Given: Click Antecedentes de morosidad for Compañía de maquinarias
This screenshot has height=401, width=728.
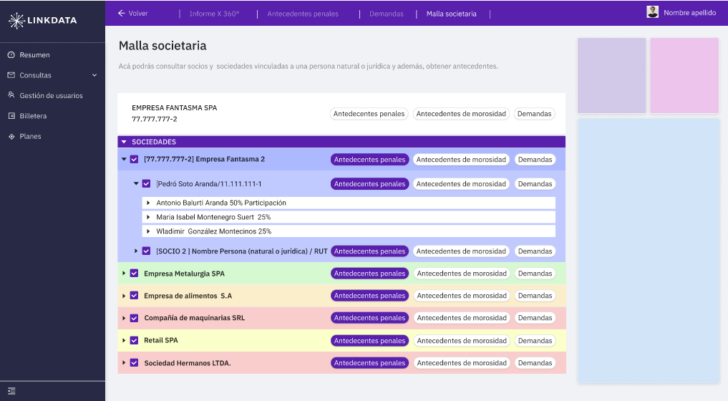Looking at the screenshot, I should tap(462, 318).
